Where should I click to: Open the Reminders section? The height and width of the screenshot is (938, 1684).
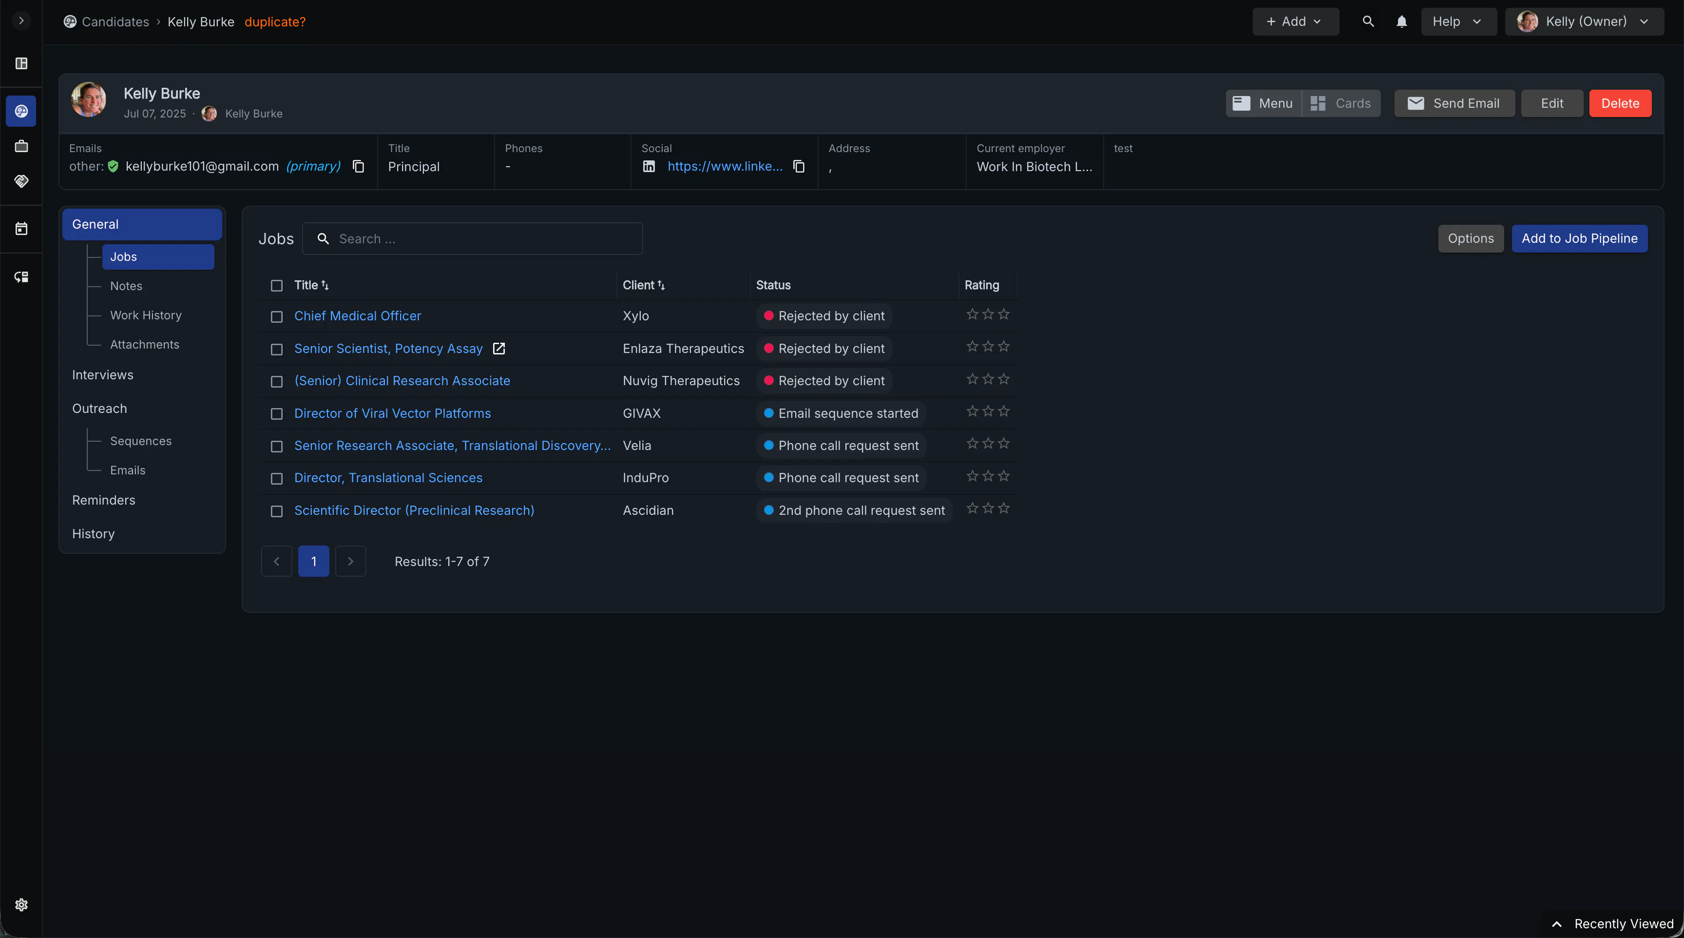coord(103,500)
